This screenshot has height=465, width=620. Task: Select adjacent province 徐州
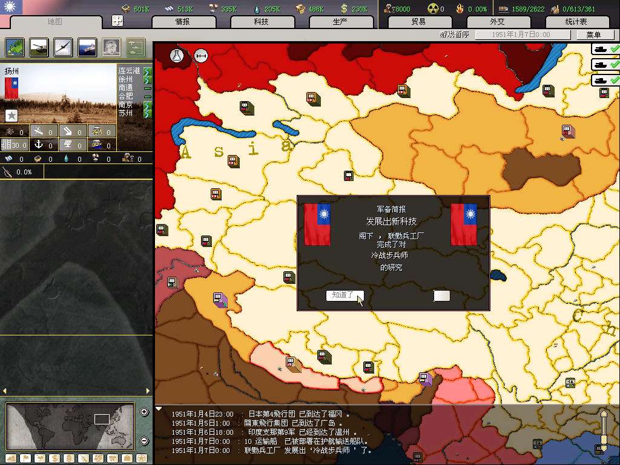pyautogui.click(x=126, y=79)
